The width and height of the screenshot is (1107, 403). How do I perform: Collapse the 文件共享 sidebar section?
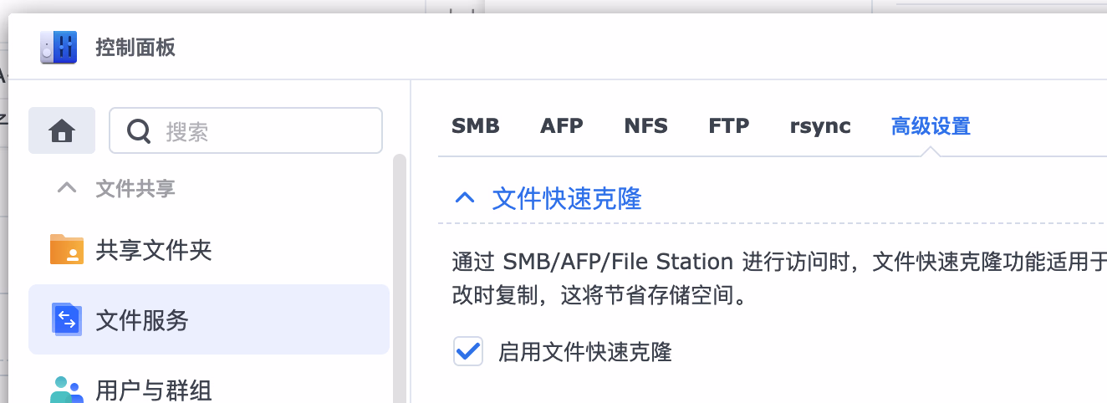pos(67,188)
